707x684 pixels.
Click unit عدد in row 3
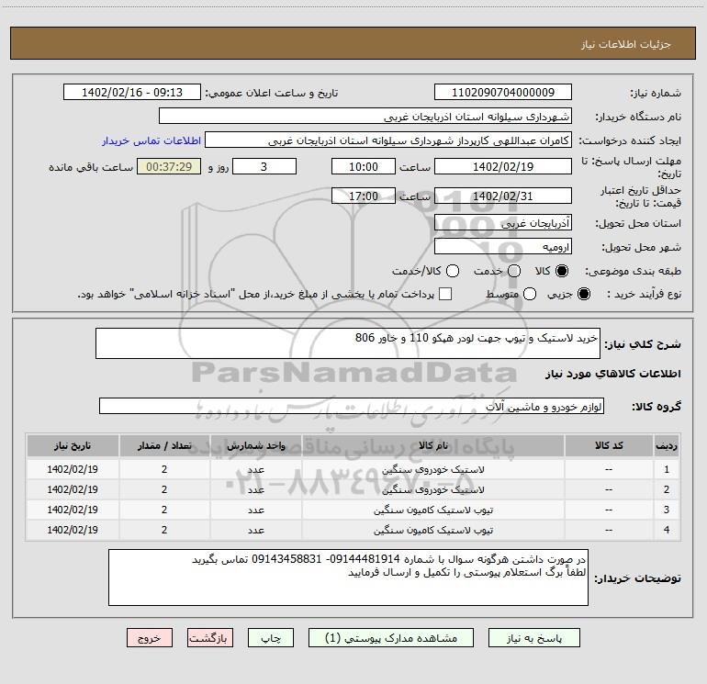(255, 510)
